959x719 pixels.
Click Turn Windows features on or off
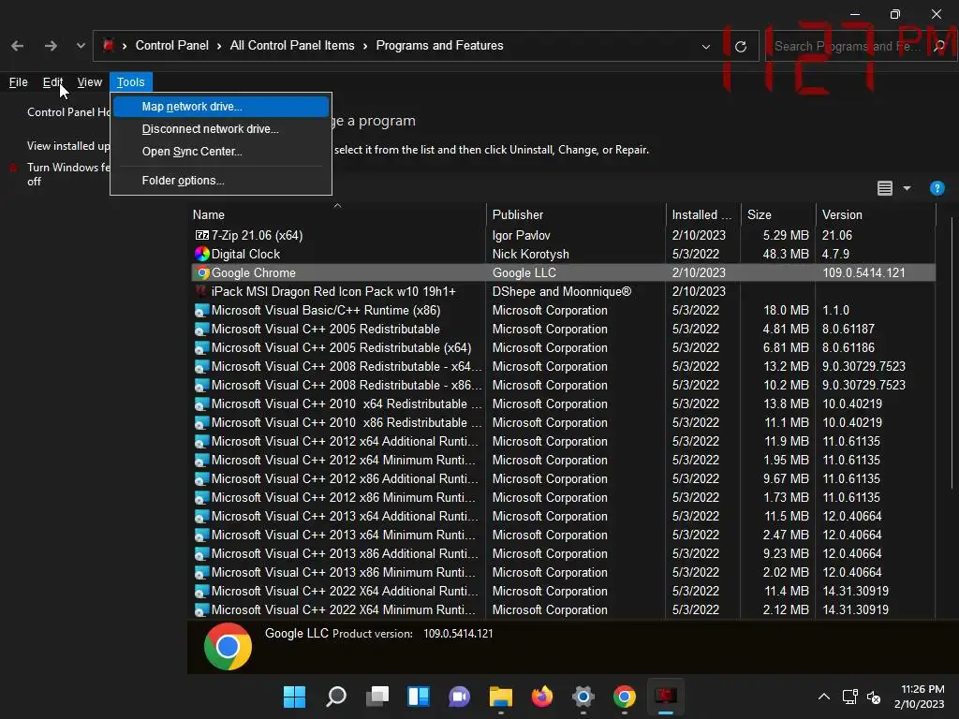[68, 174]
